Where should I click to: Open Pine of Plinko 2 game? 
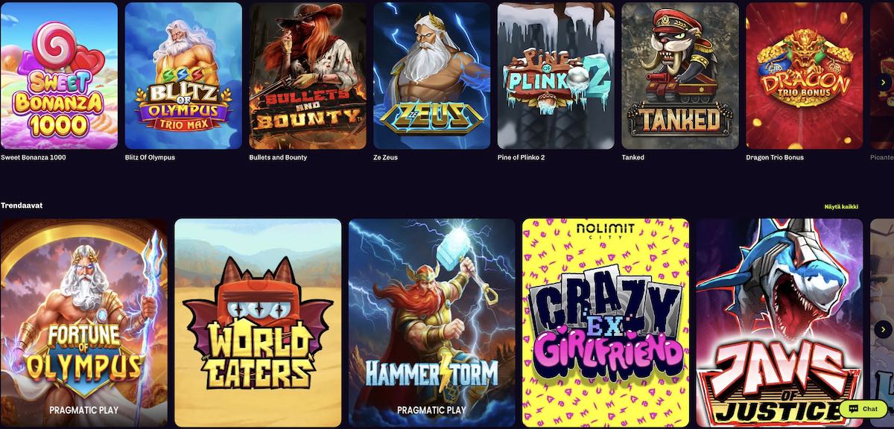[x=556, y=76]
